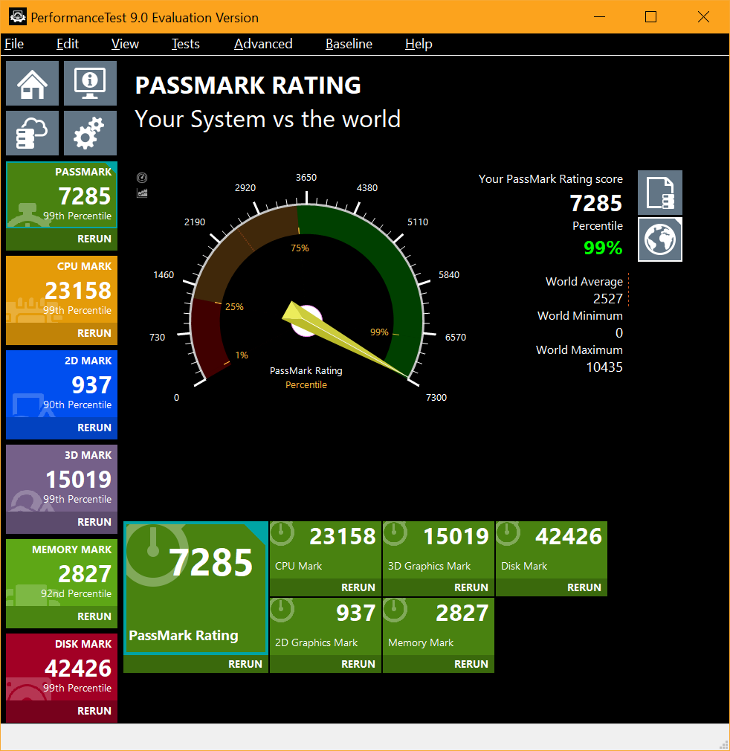Click the green 99% percentile value

(x=603, y=248)
